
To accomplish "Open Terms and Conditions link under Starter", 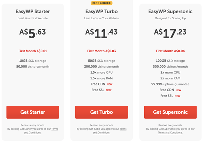I will 41,131.
